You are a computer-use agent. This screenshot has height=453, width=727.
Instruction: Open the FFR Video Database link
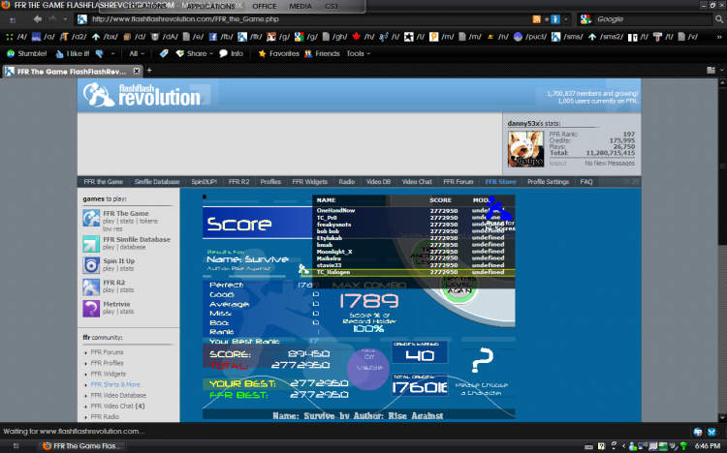click(x=118, y=395)
